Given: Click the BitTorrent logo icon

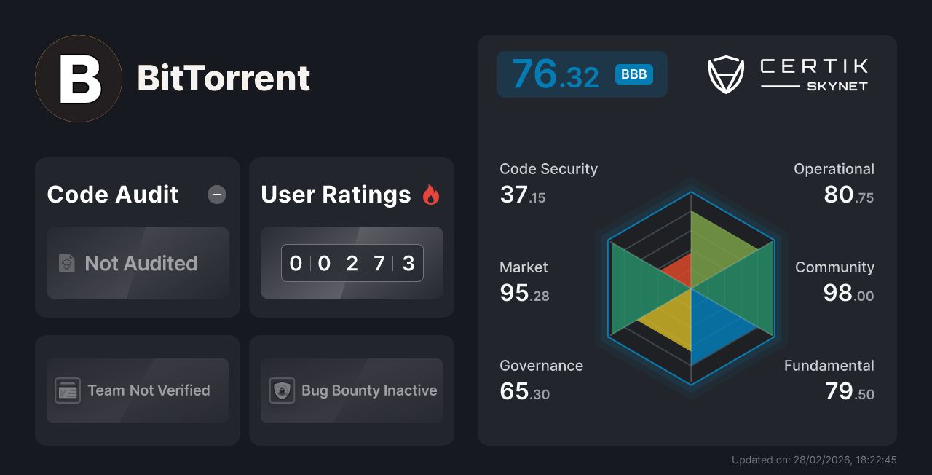Looking at the screenshot, I should pos(78,78).
